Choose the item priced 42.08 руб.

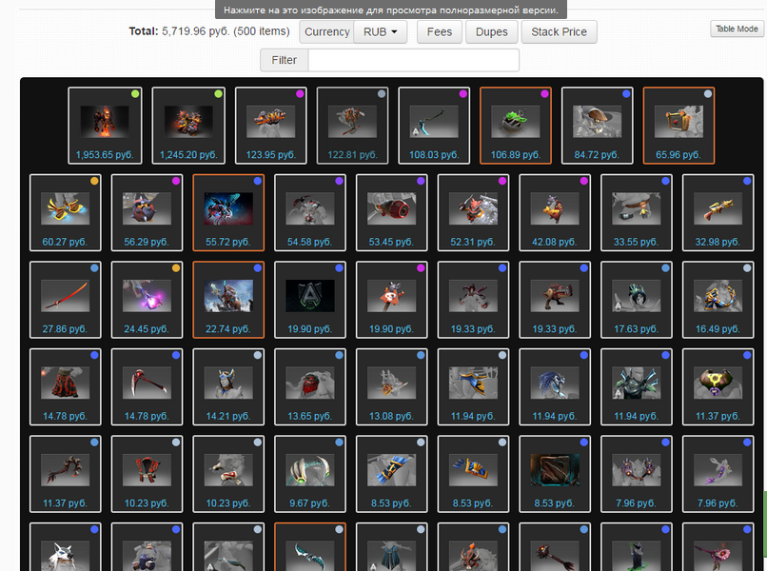click(x=555, y=212)
